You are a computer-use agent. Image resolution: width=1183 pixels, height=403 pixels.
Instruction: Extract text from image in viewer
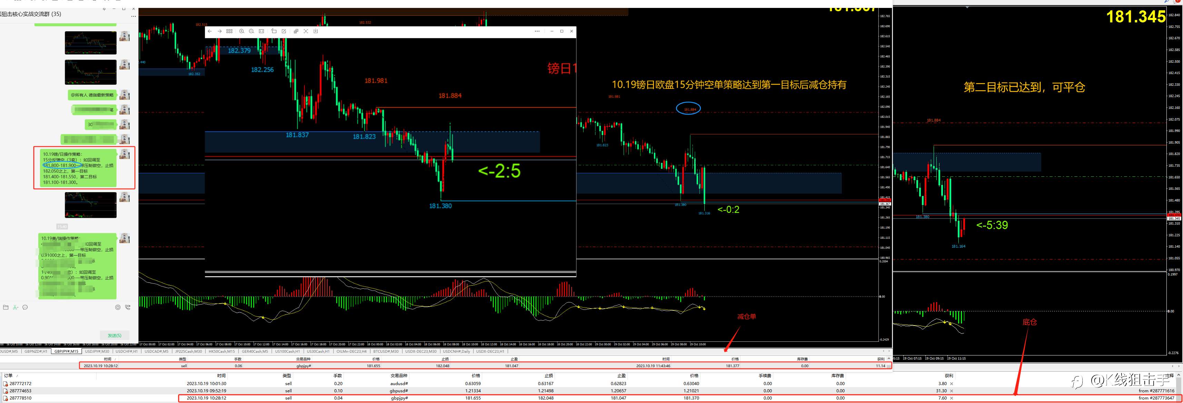[306, 31]
